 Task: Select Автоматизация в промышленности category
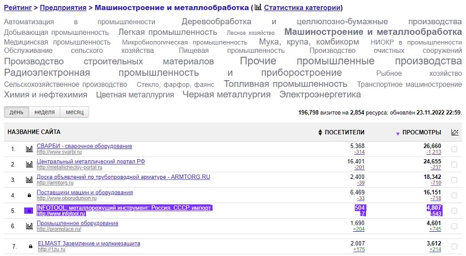tap(80, 22)
